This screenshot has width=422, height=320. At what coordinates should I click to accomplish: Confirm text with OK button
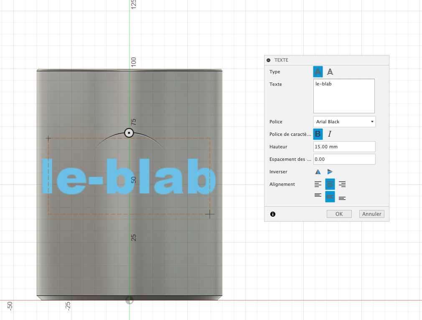click(339, 214)
